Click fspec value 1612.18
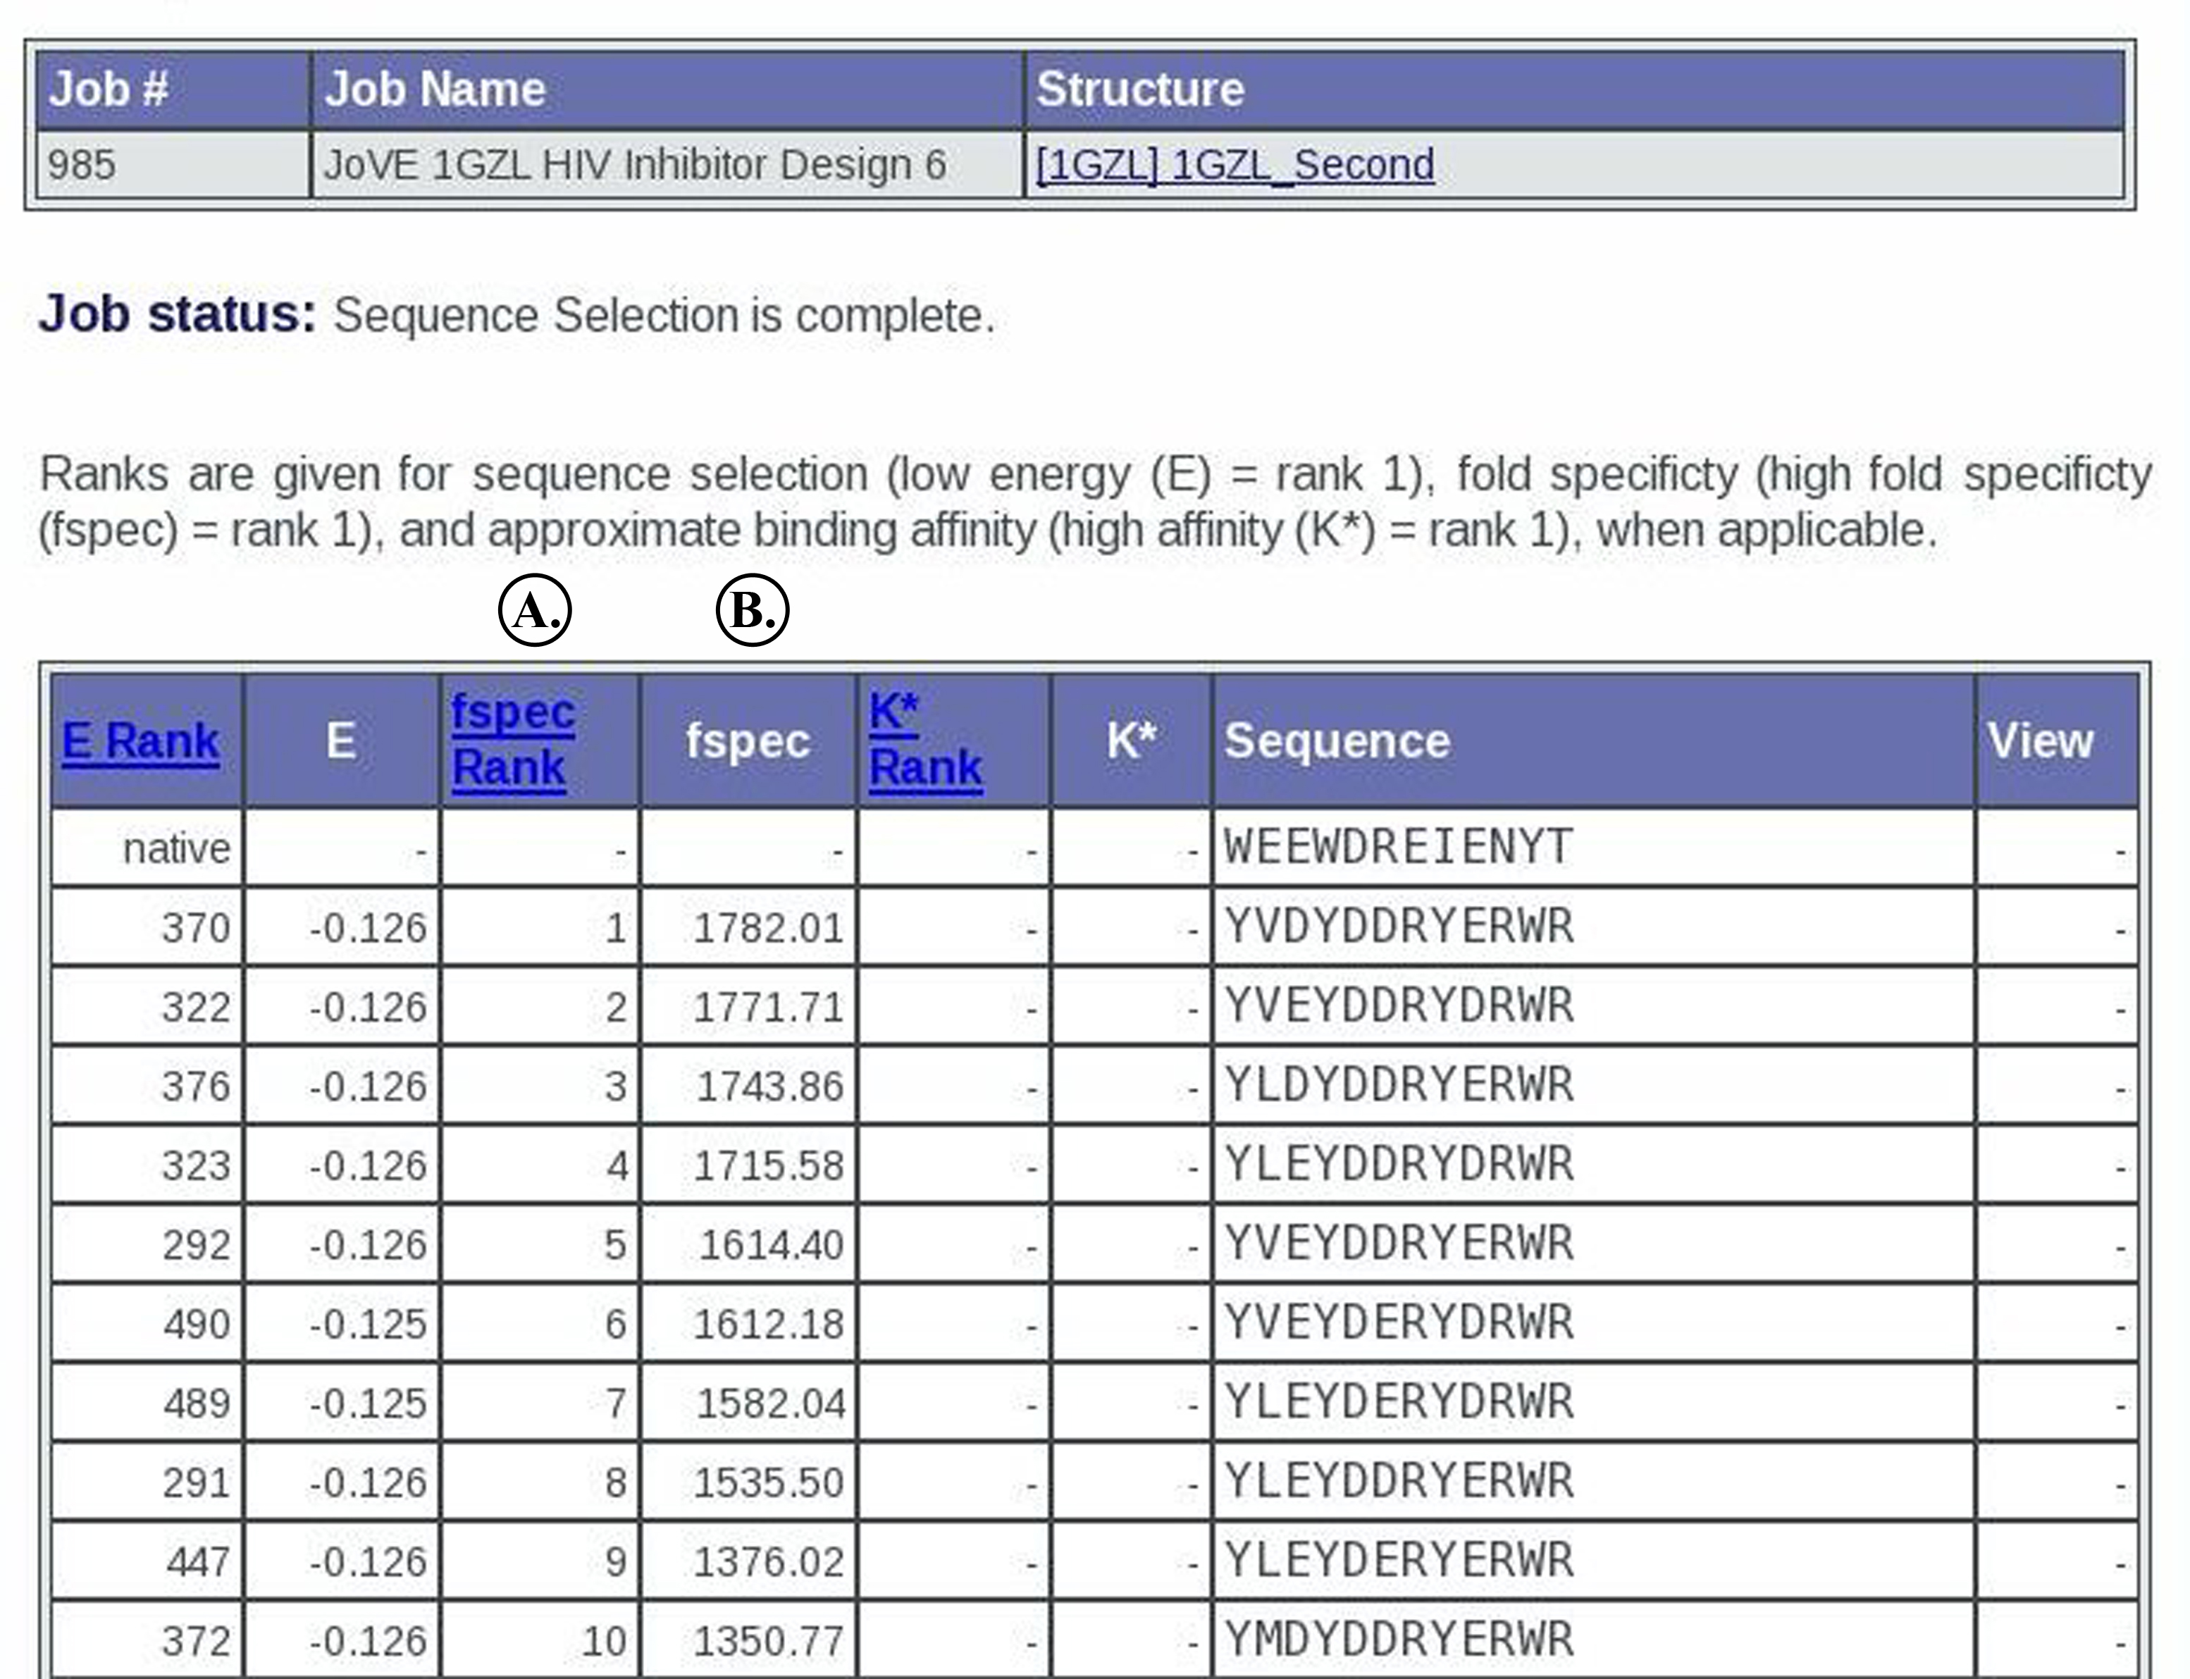 point(767,1324)
